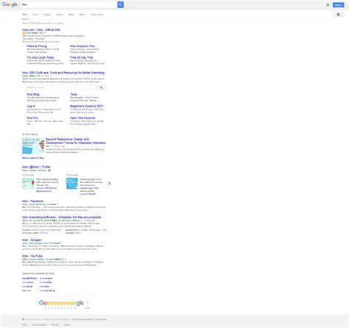Open 'Moz: SEO Software, Tools and Resources' result
Screen dimensions: 349x328
(x=63, y=73)
